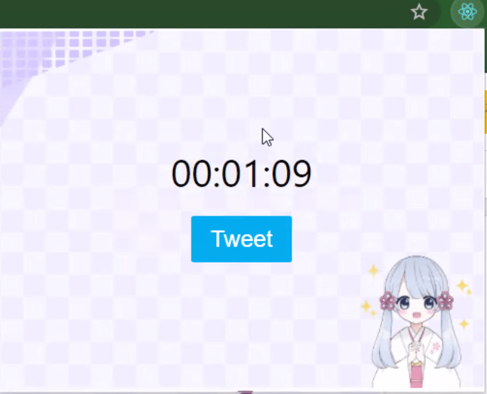Viewport: 487px width, 394px height.
Task: Click the yellow sparkle beside the character's left pigtail
Action: 368,307
